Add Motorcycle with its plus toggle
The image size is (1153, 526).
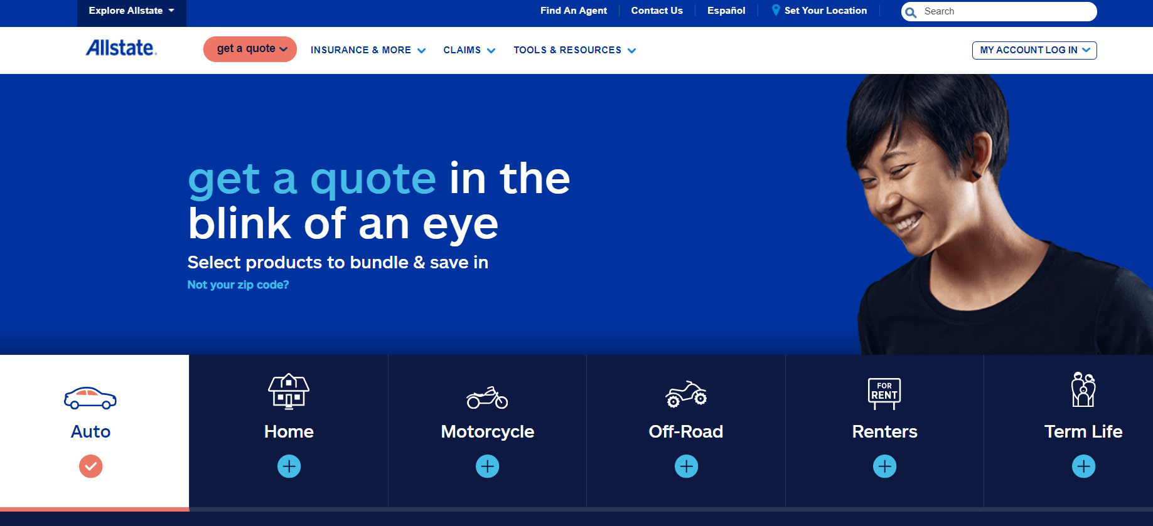click(488, 466)
